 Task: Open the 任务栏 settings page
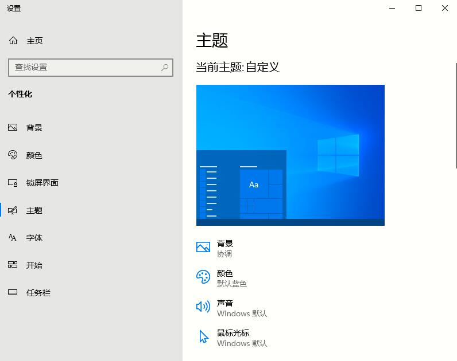[x=38, y=293]
